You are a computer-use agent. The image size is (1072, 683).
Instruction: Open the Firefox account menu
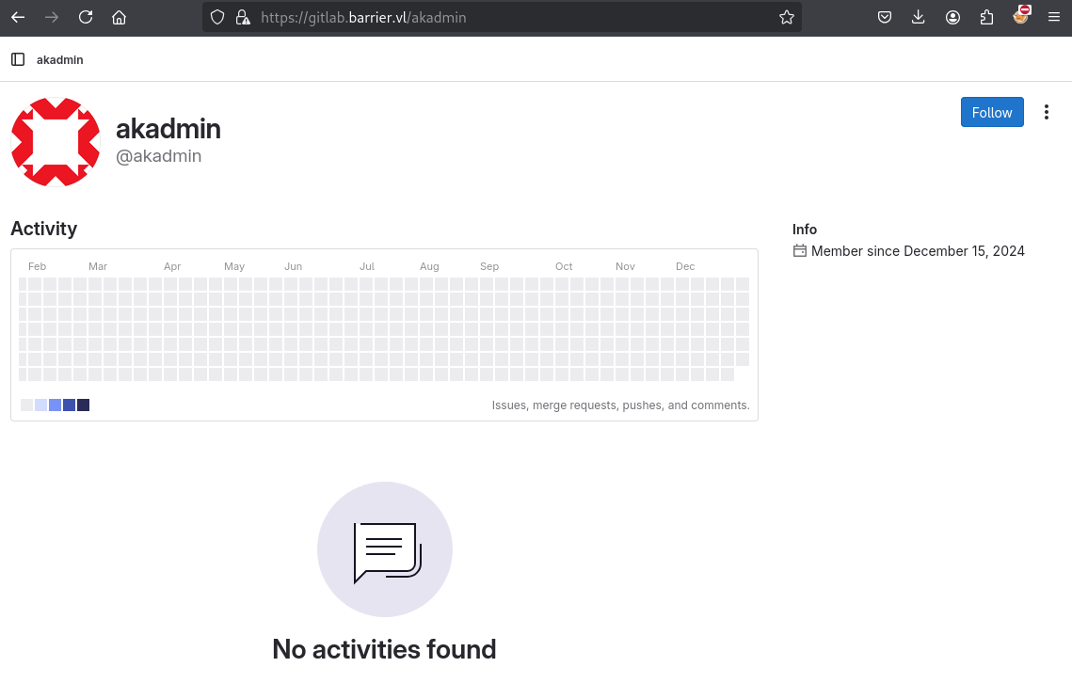[952, 18]
